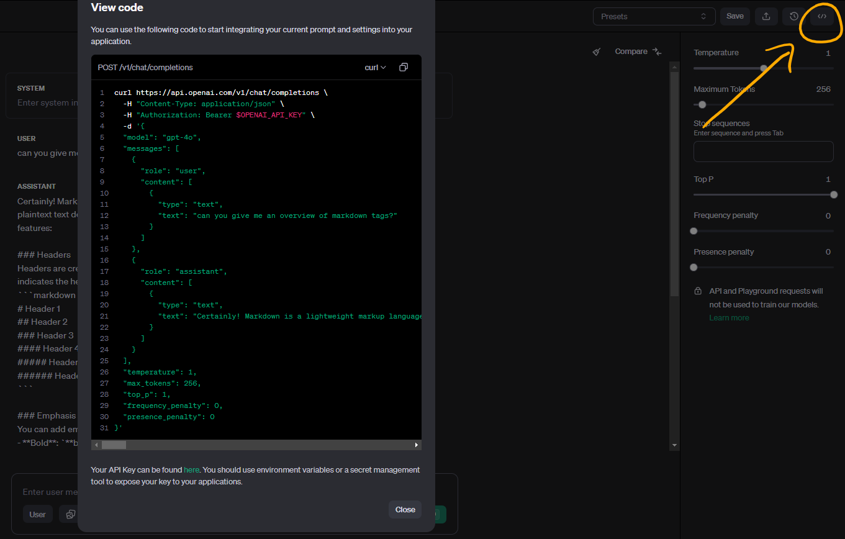Viewport: 845px width, 539px height.
Task: Follow the Learn more link
Action: point(729,318)
